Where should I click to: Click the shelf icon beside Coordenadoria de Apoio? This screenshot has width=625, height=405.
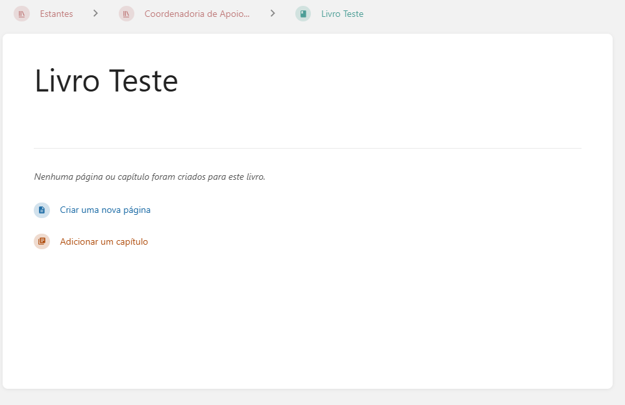pos(127,14)
